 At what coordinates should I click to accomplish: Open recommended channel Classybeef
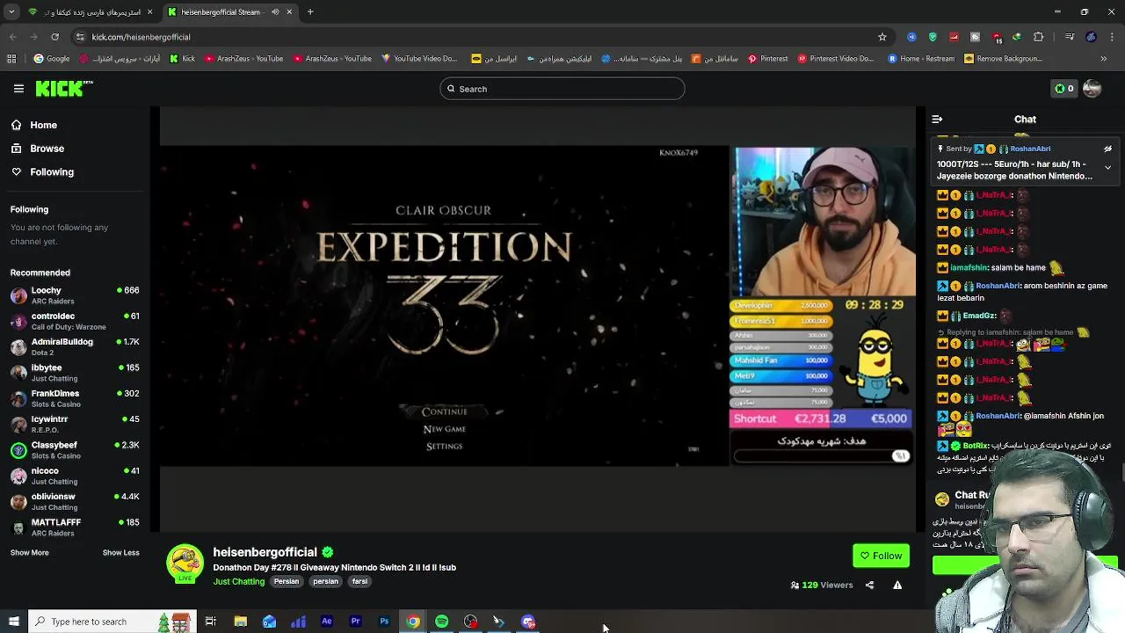(x=75, y=450)
